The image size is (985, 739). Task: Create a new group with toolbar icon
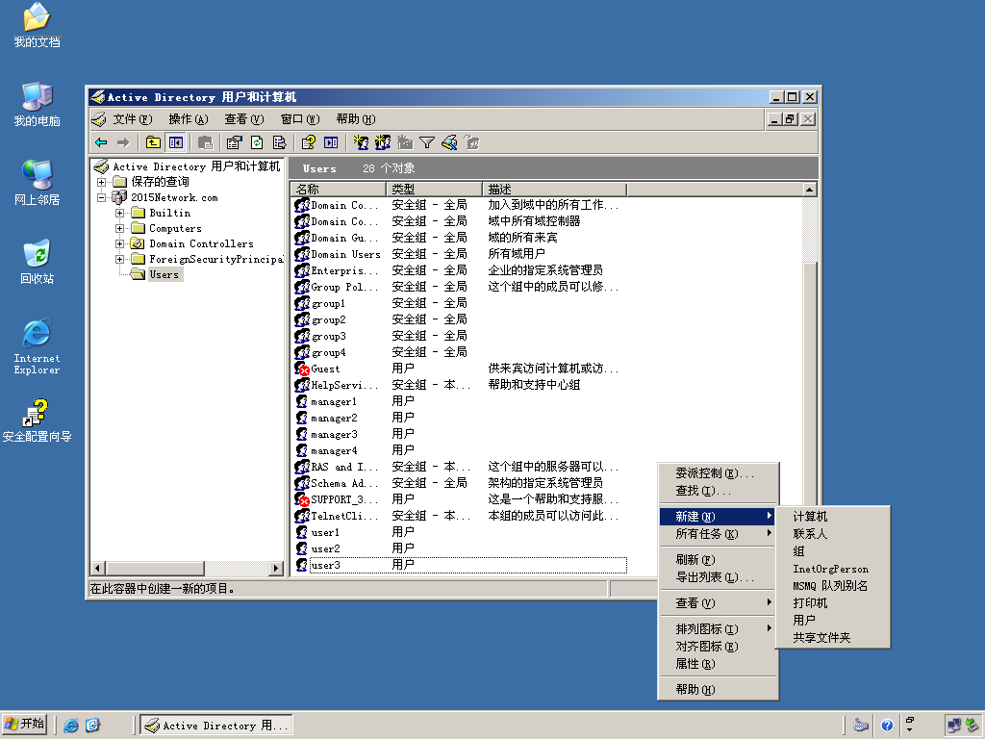click(x=383, y=142)
